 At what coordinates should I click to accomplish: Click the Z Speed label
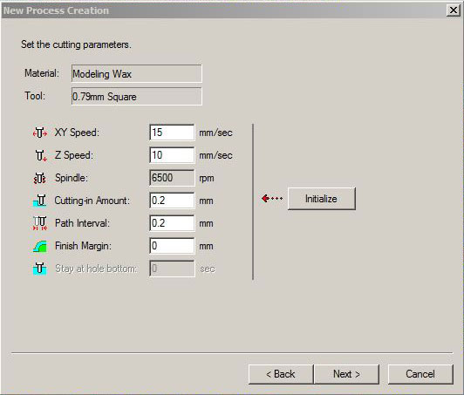coord(74,155)
